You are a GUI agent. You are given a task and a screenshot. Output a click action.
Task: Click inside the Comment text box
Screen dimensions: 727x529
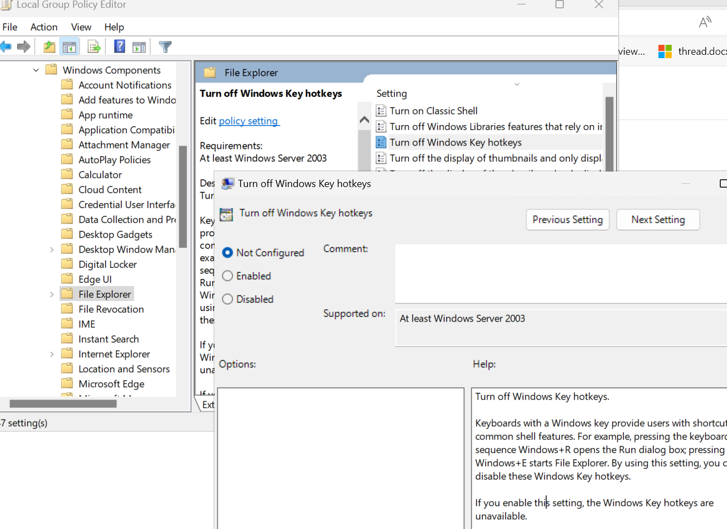point(561,273)
